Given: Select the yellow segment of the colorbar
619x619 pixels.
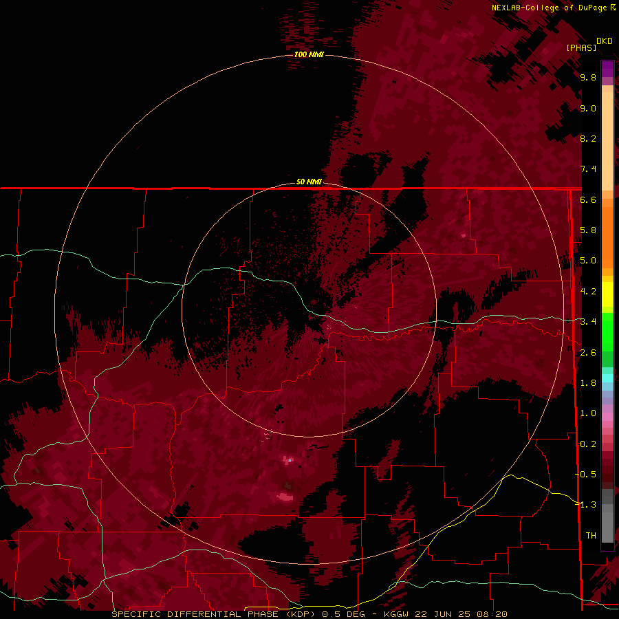Looking at the screenshot, I should pos(607,294).
